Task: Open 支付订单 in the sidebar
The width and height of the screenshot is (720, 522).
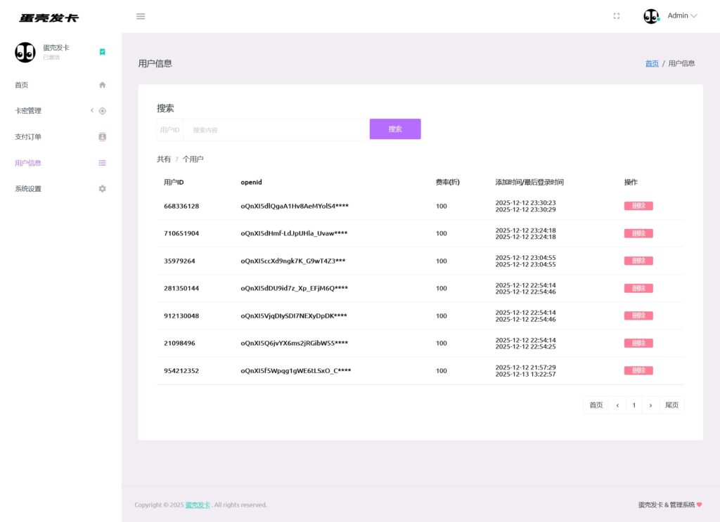Action: (x=28, y=137)
